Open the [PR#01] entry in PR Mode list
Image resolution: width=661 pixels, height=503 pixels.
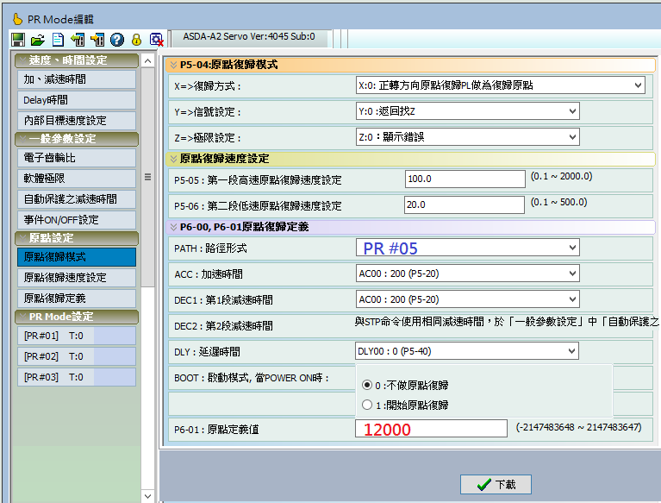pyautogui.click(x=76, y=336)
